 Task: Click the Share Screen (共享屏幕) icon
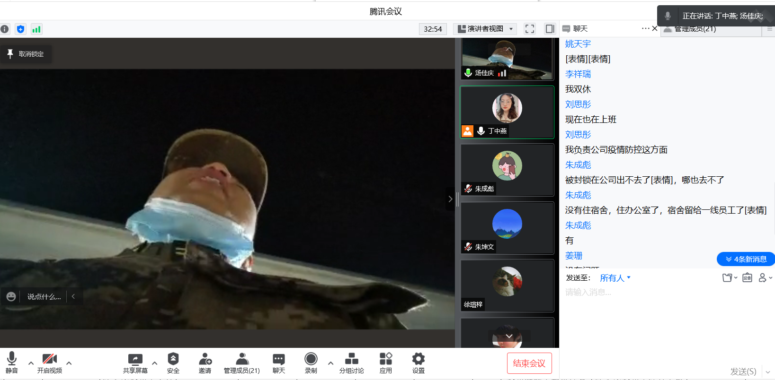[x=135, y=359]
